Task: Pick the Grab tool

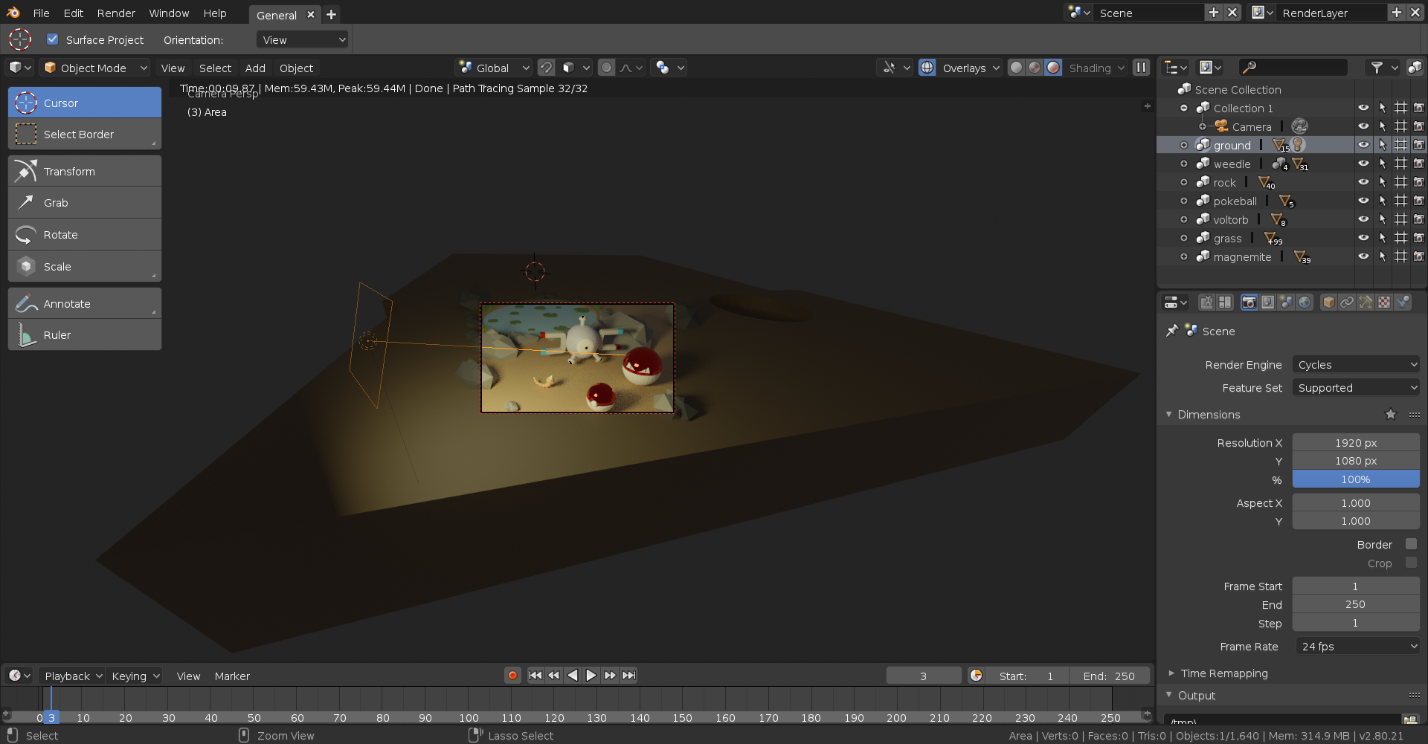Action: (x=85, y=202)
